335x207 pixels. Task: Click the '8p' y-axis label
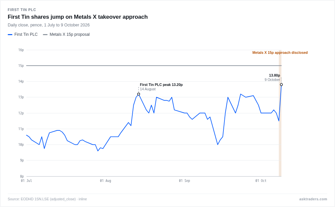click(x=22, y=176)
